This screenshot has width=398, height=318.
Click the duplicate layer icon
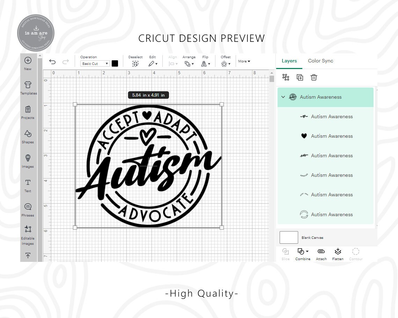click(300, 77)
